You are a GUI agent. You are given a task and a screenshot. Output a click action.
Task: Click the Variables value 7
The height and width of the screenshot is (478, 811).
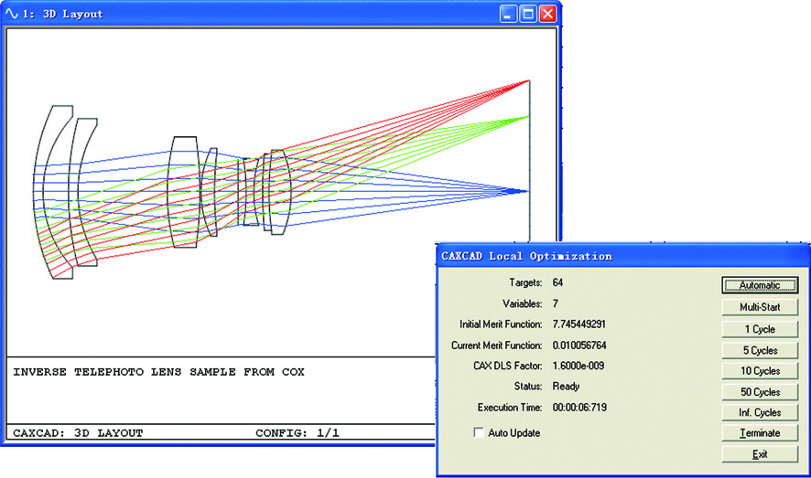coord(555,303)
